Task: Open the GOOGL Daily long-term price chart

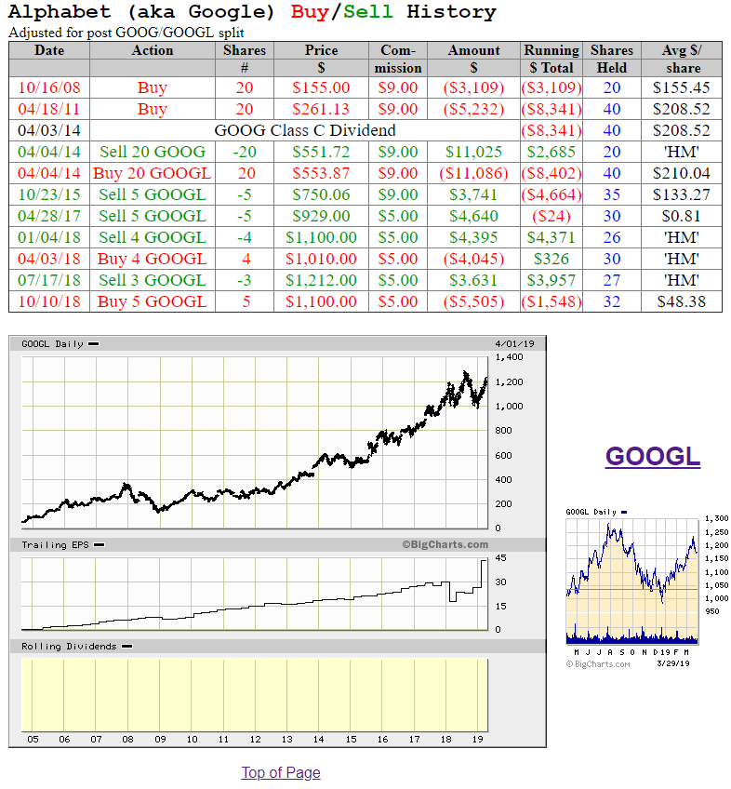Action: pyautogui.click(x=255, y=442)
